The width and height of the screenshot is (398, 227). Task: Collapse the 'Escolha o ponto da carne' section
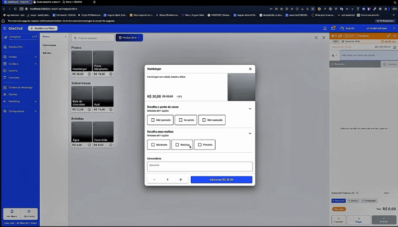pos(250,109)
